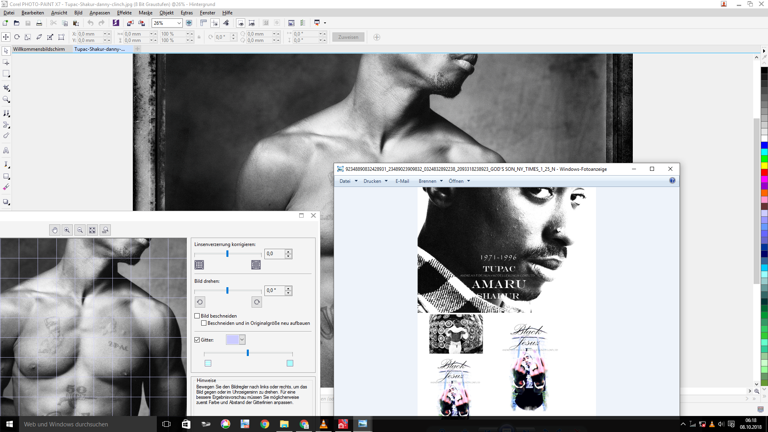Screen dimensions: 768x432
Task: Switch to Tupac-Shakur-danny document tab
Action: [x=100, y=49]
